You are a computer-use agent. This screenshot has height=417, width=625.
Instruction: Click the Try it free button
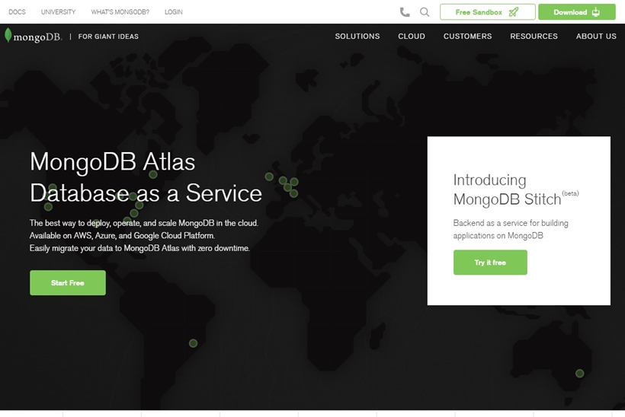pos(490,263)
